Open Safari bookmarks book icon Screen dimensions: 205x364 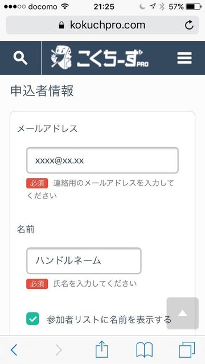(x=144, y=350)
